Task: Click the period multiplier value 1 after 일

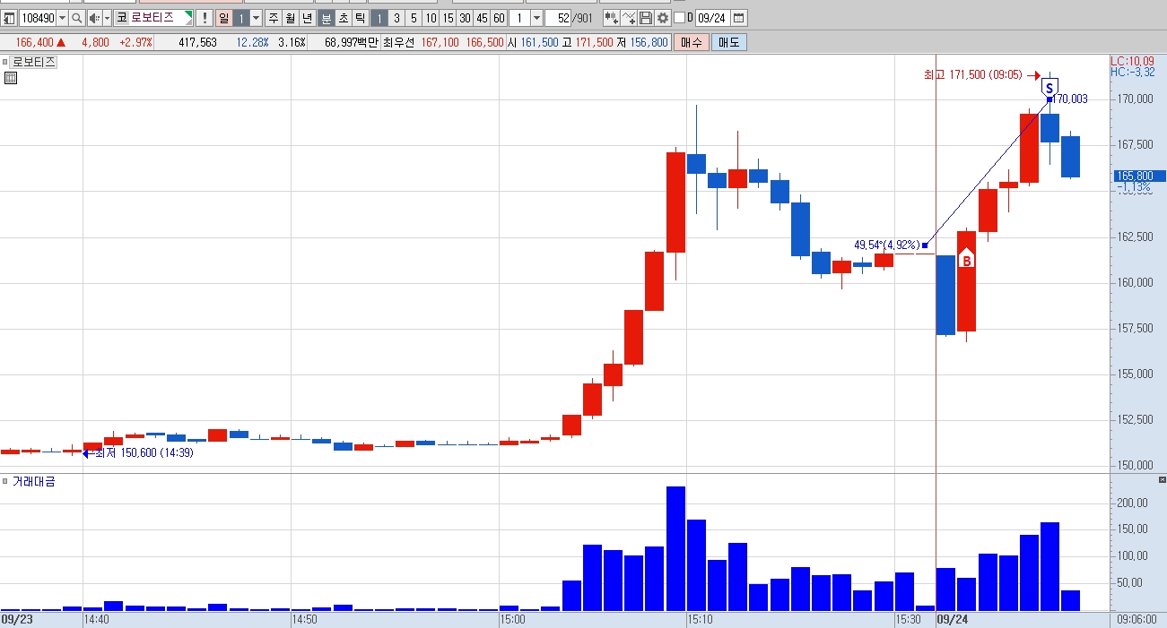Action: 240,18
